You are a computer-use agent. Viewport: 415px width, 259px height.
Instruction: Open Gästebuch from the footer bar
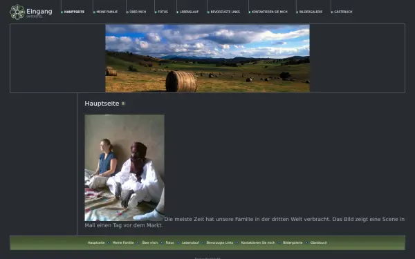pyautogui.click(x=319, y=242)
